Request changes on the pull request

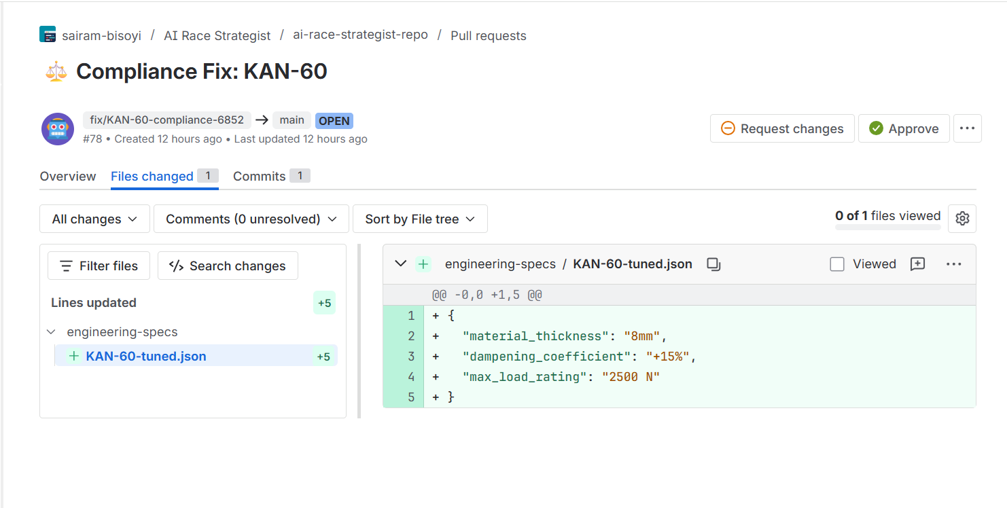[781, 128]
